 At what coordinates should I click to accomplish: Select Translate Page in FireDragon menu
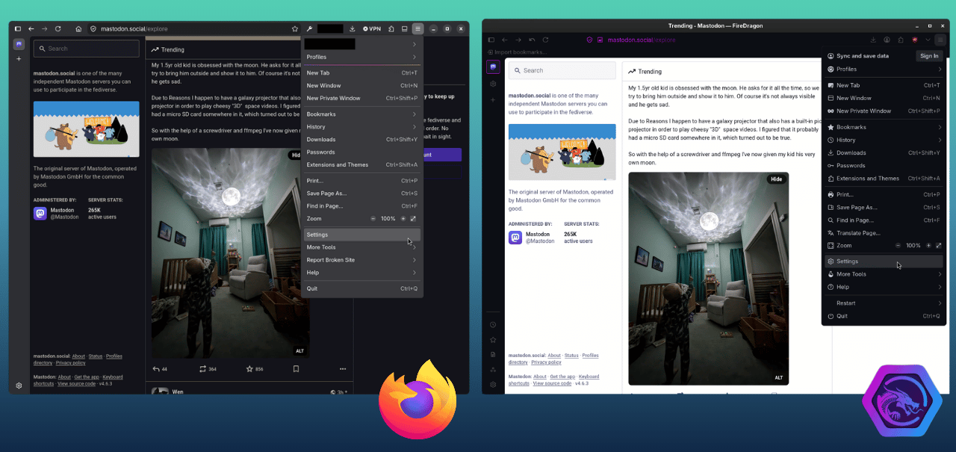point(884,233)
